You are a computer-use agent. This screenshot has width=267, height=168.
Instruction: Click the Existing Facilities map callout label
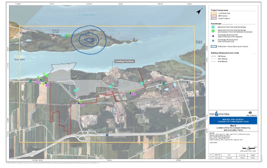point(125,61)
